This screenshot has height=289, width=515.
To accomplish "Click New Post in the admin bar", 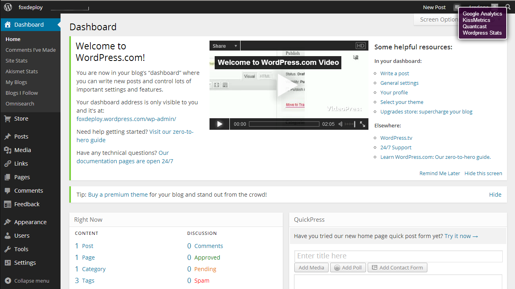I will point(434,7).
